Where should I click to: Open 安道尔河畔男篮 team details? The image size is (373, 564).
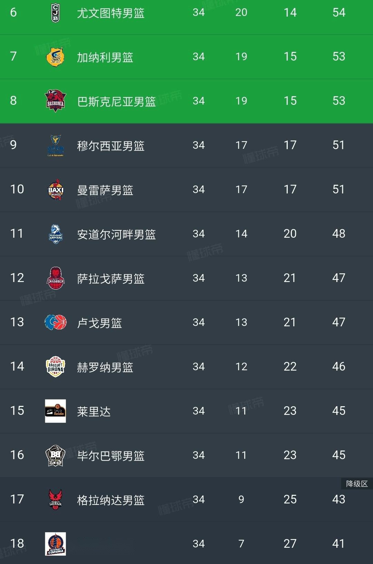pyautogui.click(x=116, y=234)
